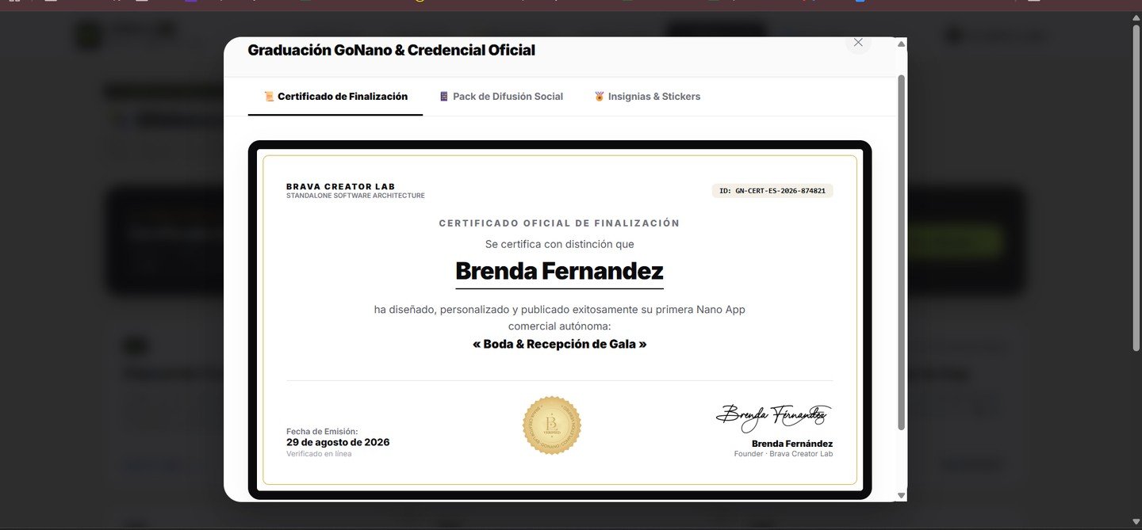Click the medal icon beside Insignias & Stickers
Image resolution: width=1142 pixels, height=530 pixels.
(x=600, y=97)
